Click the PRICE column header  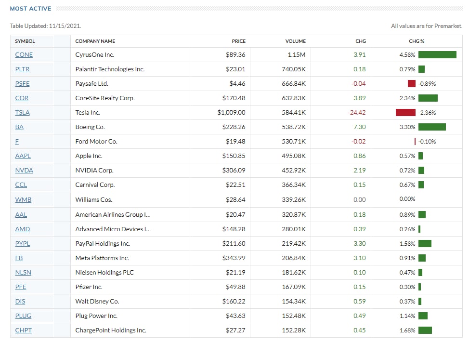238,41
